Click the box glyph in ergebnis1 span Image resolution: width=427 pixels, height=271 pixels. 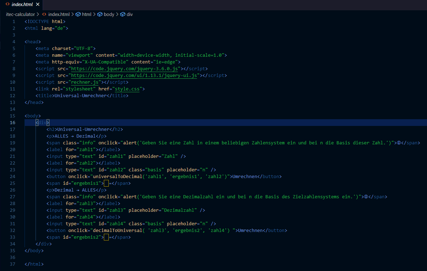[106, 183]
